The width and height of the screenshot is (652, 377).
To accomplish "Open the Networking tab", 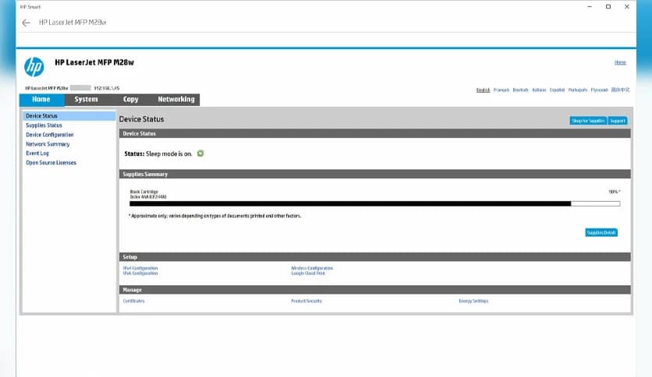I will pos(176,99).
